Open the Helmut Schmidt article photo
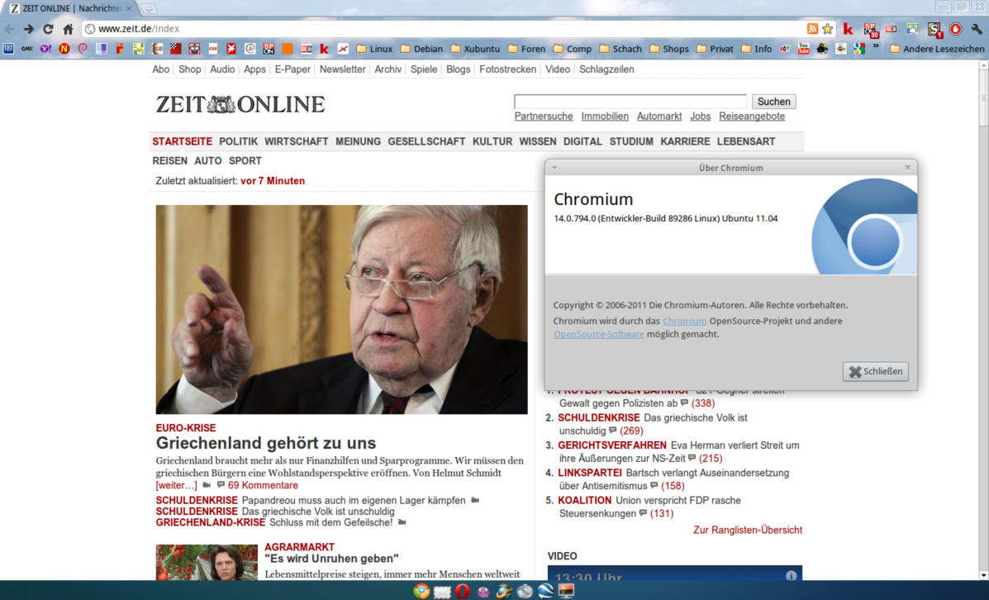This screenshot has height=600, width=989. (x=342, y=309)
